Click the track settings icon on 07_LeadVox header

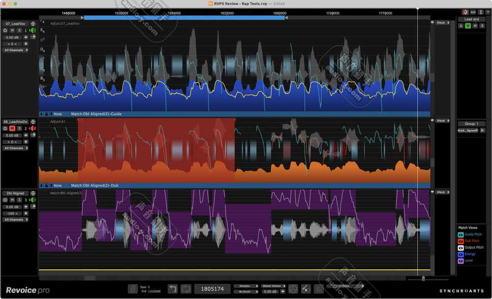coord(33,23)
